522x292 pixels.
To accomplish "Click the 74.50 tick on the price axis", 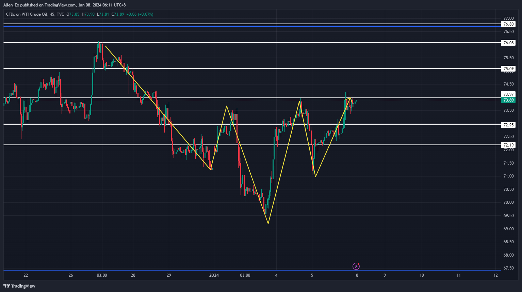I will 508,84.
